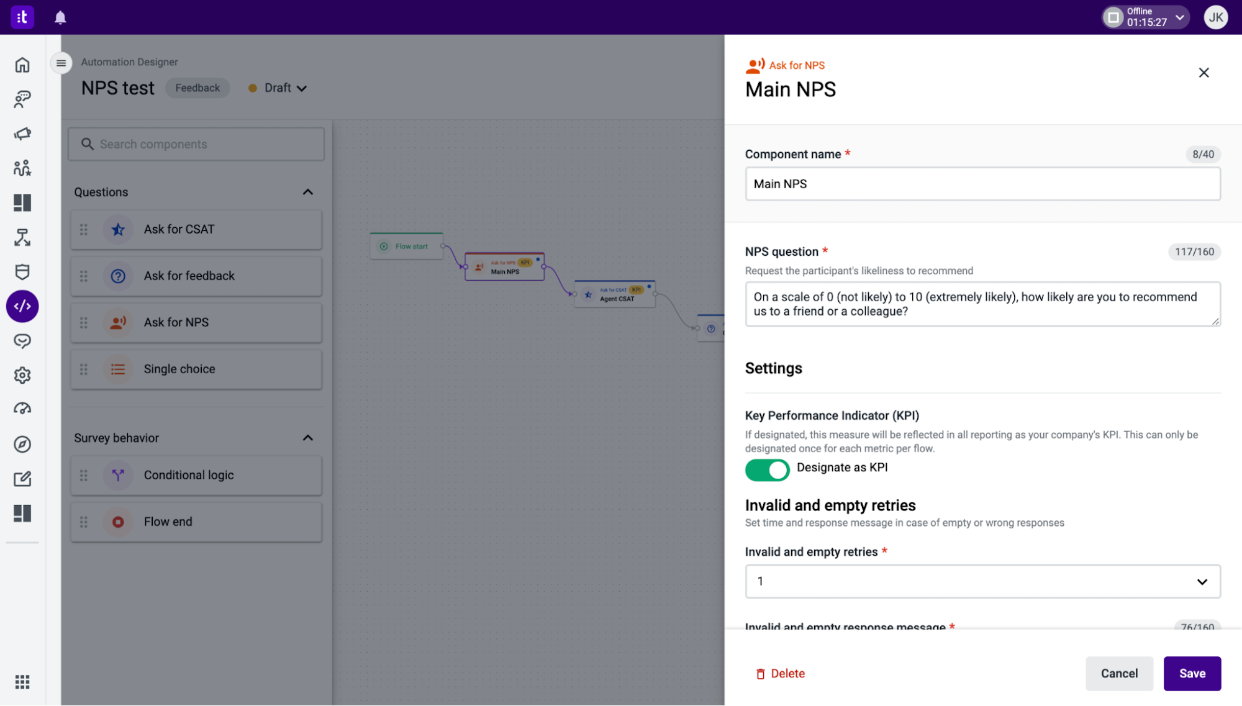Collapse the Questions section
1242x706 pixels.
[308, 192]
